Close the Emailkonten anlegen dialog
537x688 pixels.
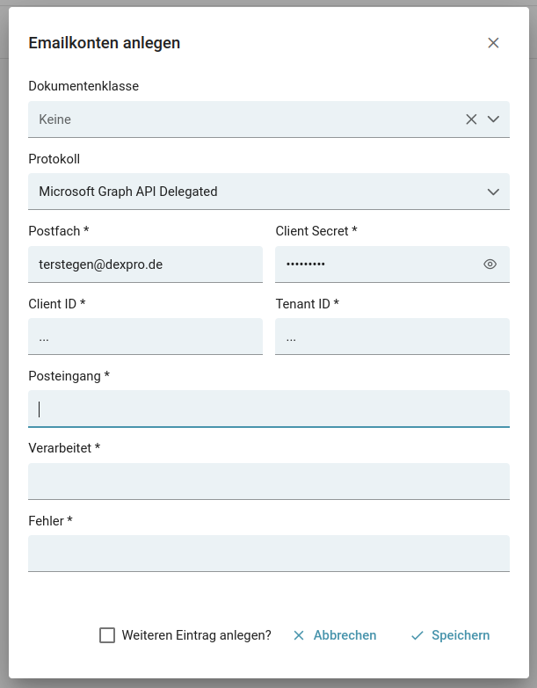click(493, 43)
